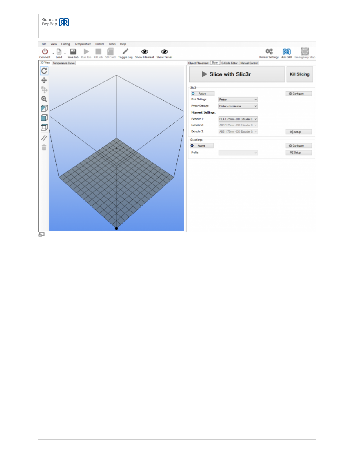
Task: Open the Load dropdown arrow
Action: click(65, 53)
